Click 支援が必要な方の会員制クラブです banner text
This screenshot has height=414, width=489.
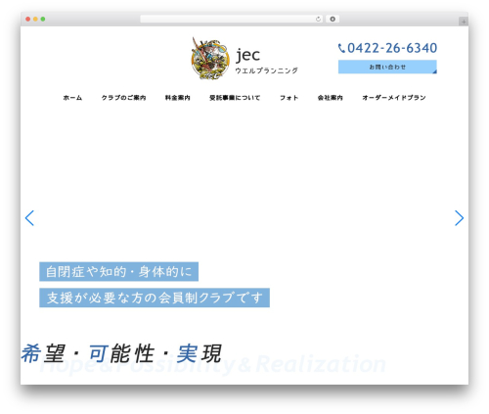pos(155,298)
